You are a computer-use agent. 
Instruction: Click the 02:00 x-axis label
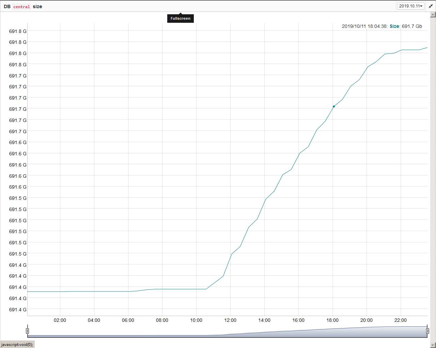coord(60,320)
